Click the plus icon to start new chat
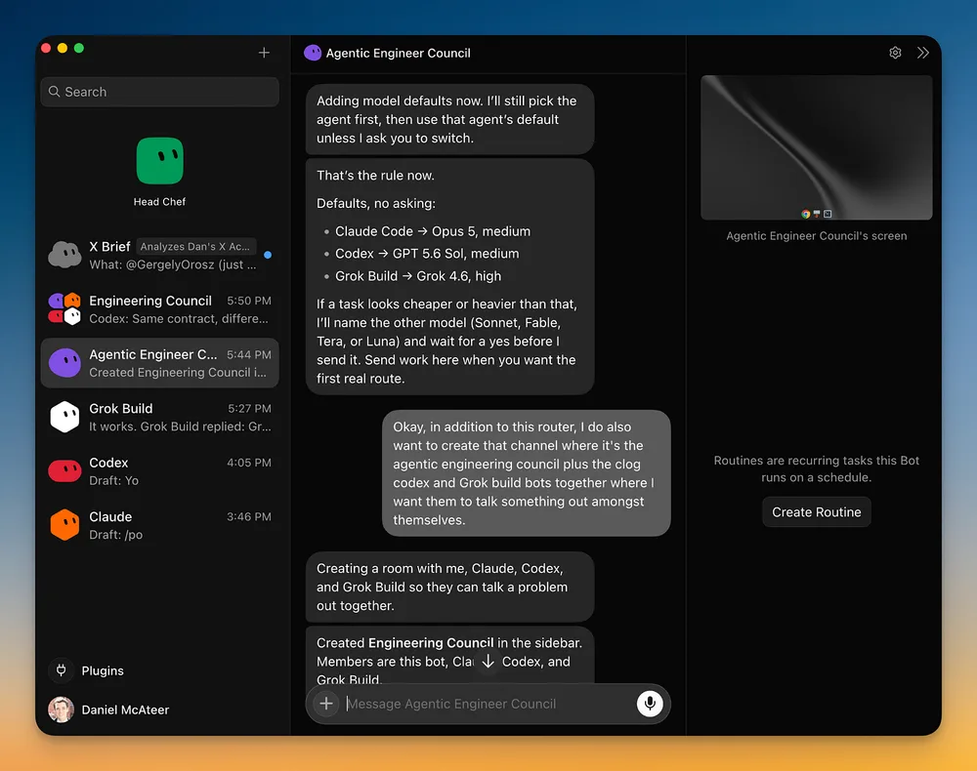The height and width of the screenshot is (771, 977). (x=264, y=53)
